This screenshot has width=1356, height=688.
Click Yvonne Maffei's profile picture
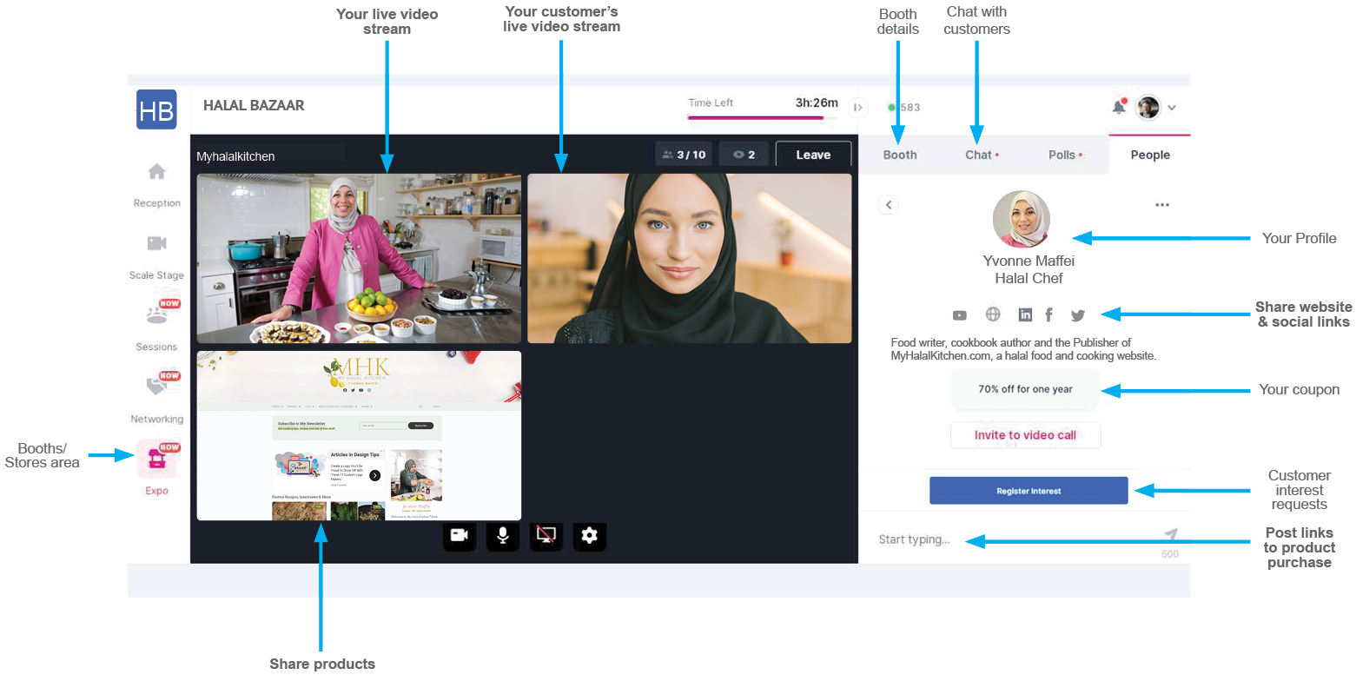click(1022, 219)
